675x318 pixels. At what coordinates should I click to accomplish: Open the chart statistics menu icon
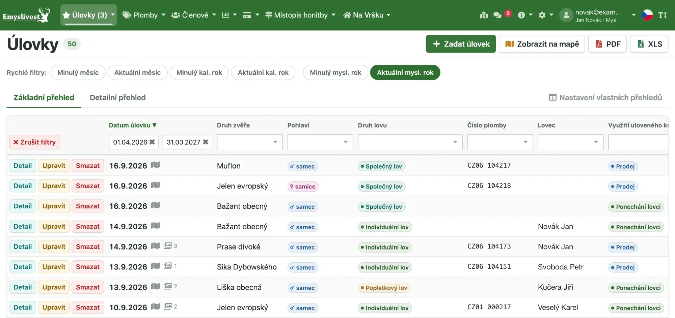coord(229,15)
